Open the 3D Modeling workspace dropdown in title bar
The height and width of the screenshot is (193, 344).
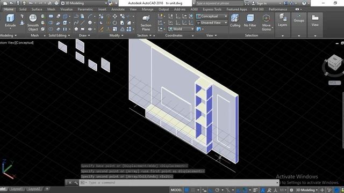[84, 3]
